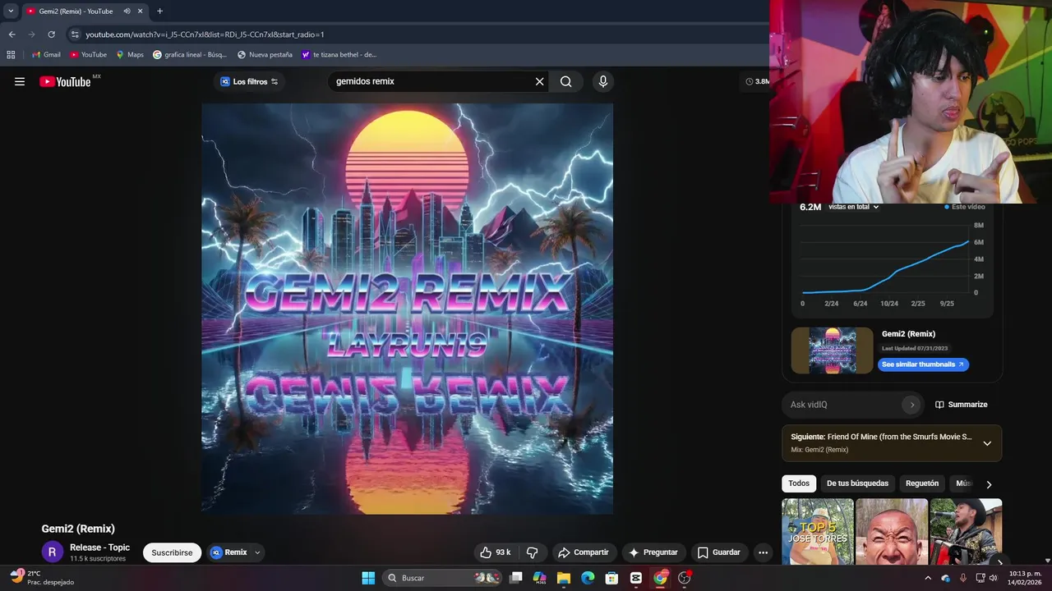This screenshot has height=591, width=1052.
Task: Expand the Siguiente mix playlist panel
Action: click(987, 443)
